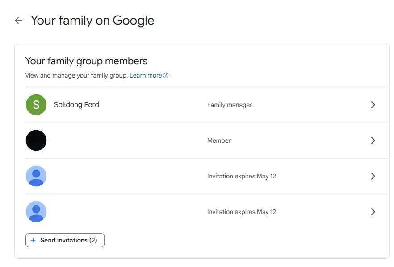Expand Solidong Perd's row chevron
Screen dimensions: 394x267
[373, 105]
